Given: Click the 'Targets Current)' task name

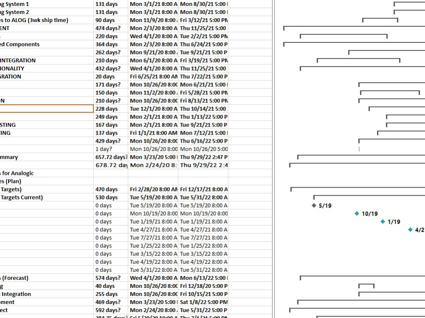Looking at the screenshot, I should tap(21, 197).
